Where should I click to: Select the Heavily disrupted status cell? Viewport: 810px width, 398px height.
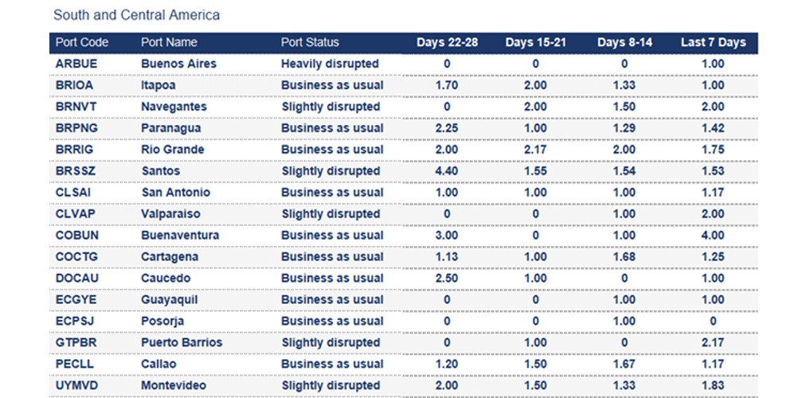click(330, 64)
